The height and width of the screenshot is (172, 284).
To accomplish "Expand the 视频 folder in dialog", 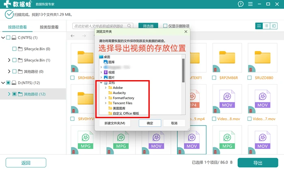I will tap(101, 72).
